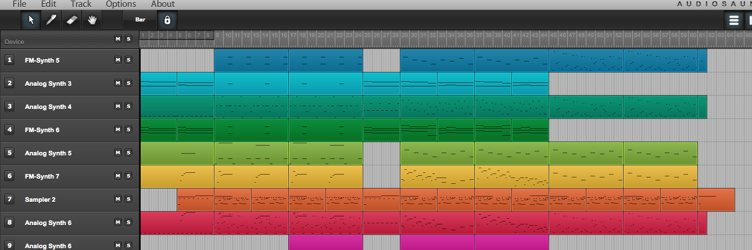
Task: Open the File menu
Action: [19, 4]
